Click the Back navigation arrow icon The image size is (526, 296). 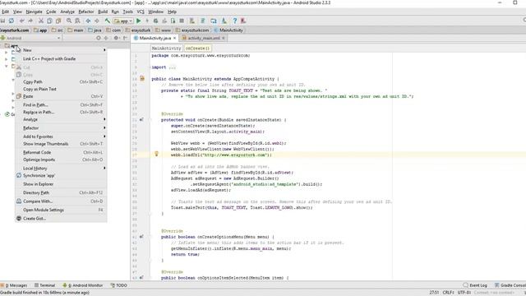(x=88, y=21)
